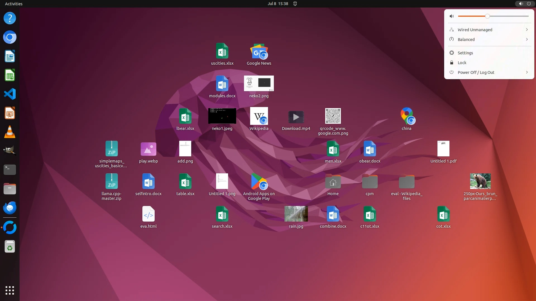Click Activities in the top bar

tap(14, 4)
